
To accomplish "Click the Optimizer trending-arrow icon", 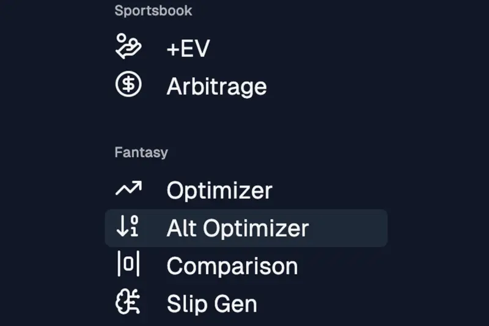I will coord(128,189).
